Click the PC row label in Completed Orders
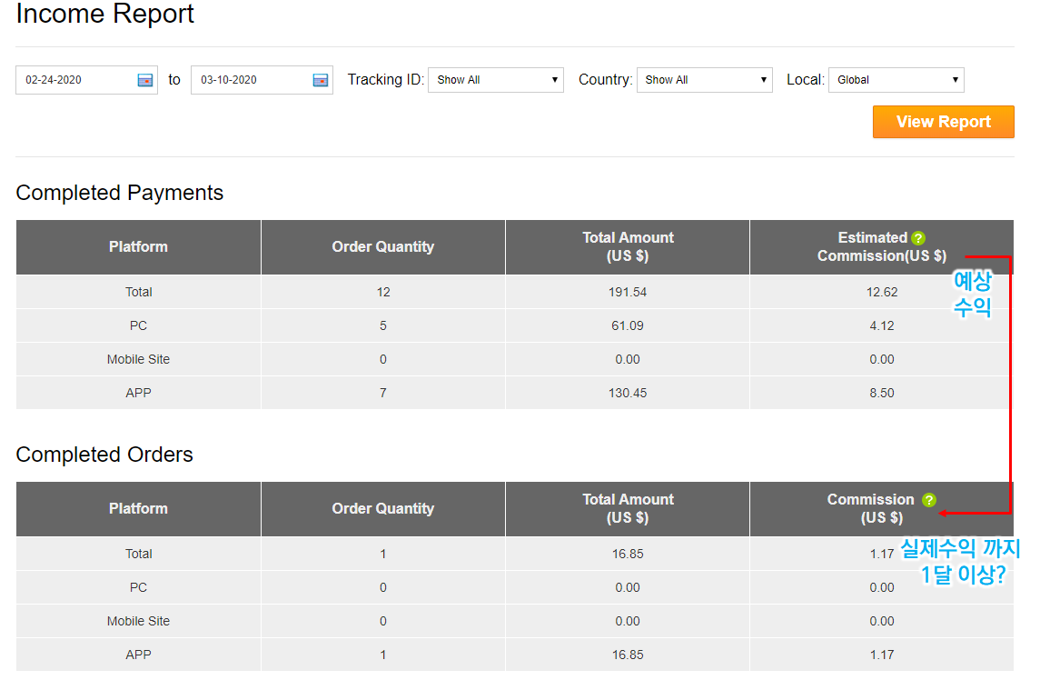Screen dimensions: 1040x700 [x=138, y=588]
